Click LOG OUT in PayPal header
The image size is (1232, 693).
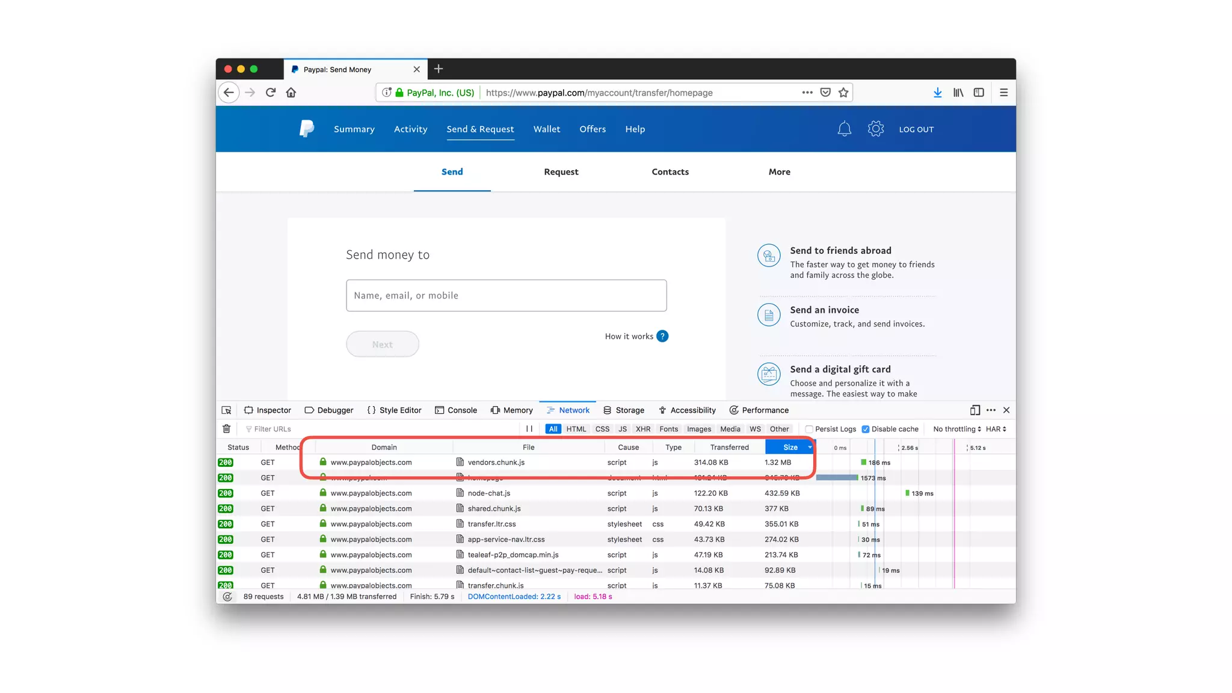pos(916,129)
